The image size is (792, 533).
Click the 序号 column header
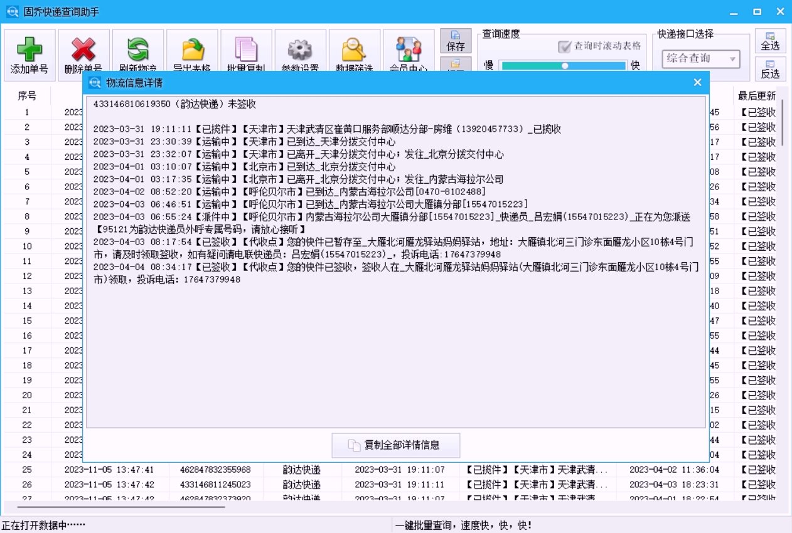(27, 96)
